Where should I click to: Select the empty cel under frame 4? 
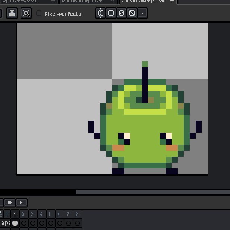click(x=42, y=223)
